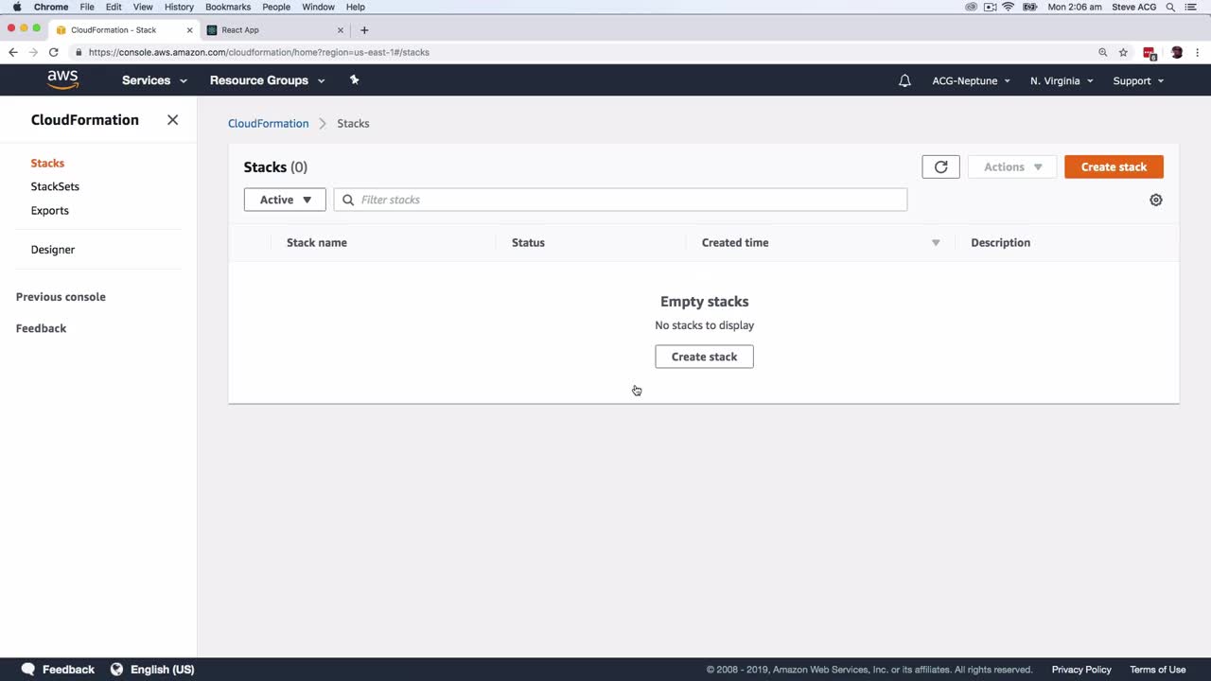
Task: Click the footer Feedback button
Action: [58, 670]
